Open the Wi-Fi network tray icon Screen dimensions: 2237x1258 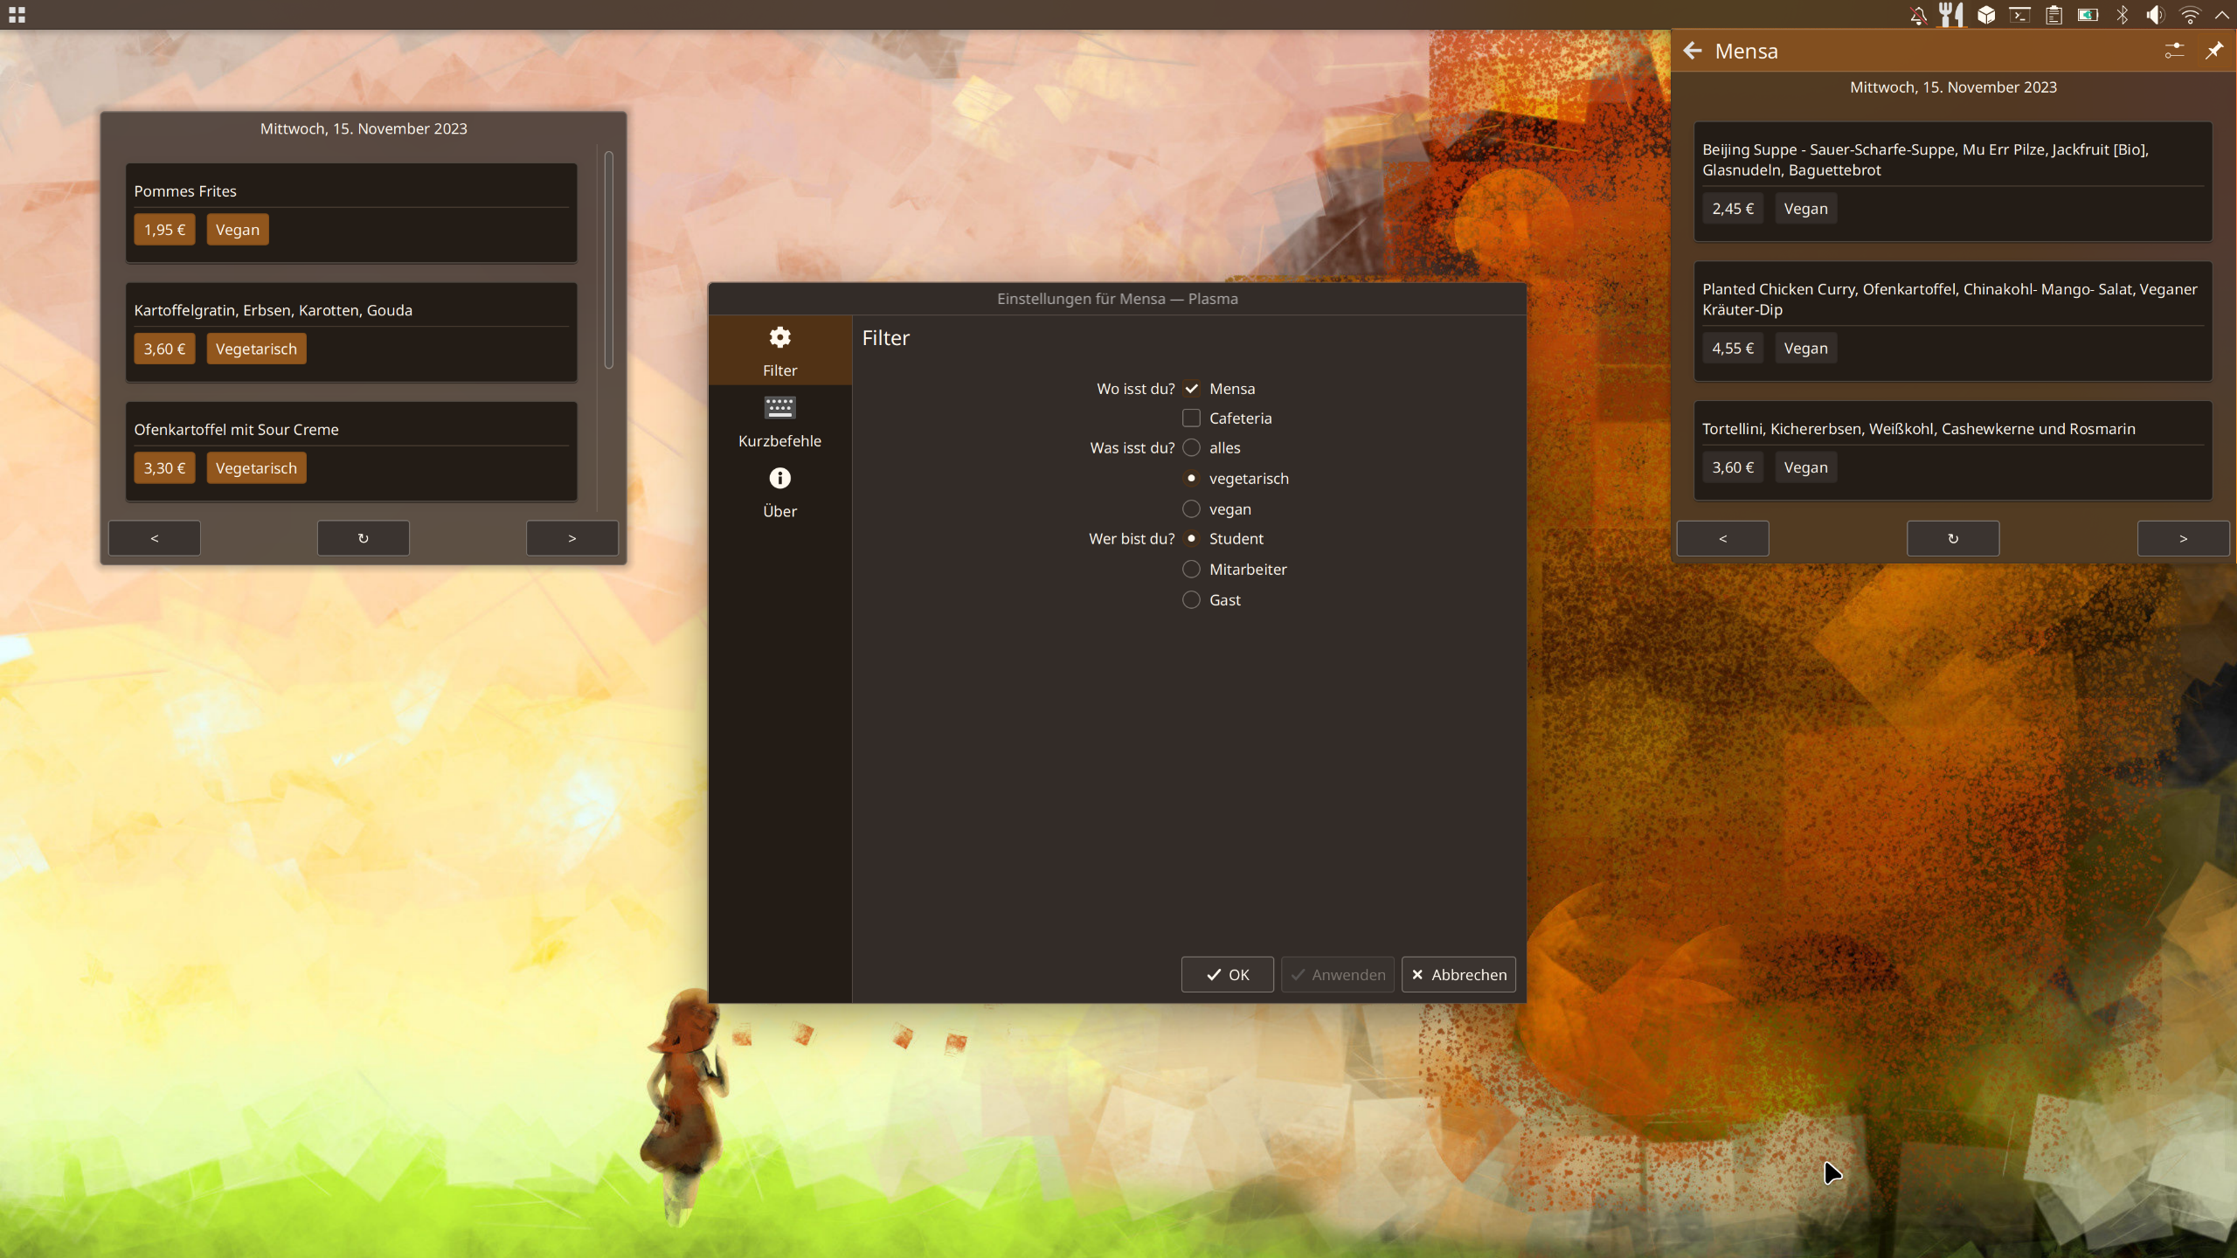point(2190,15)
